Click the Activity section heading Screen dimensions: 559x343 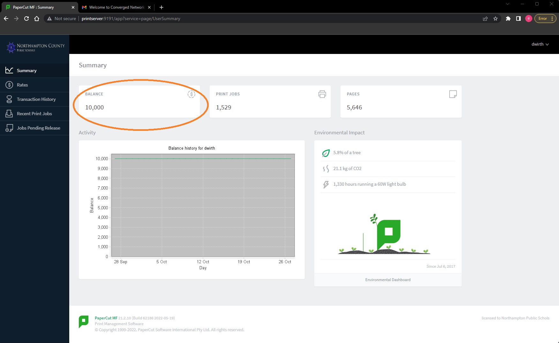(x=87, y=132)
